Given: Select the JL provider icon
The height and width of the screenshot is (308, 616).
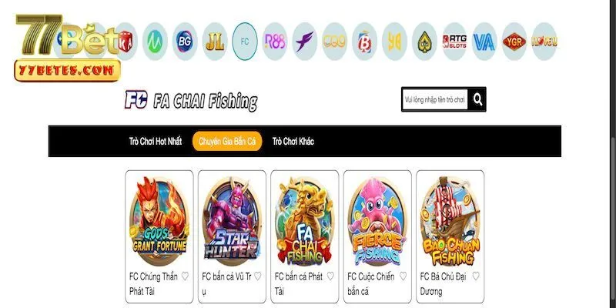Looking at the screenshot, I should (215, 42).
